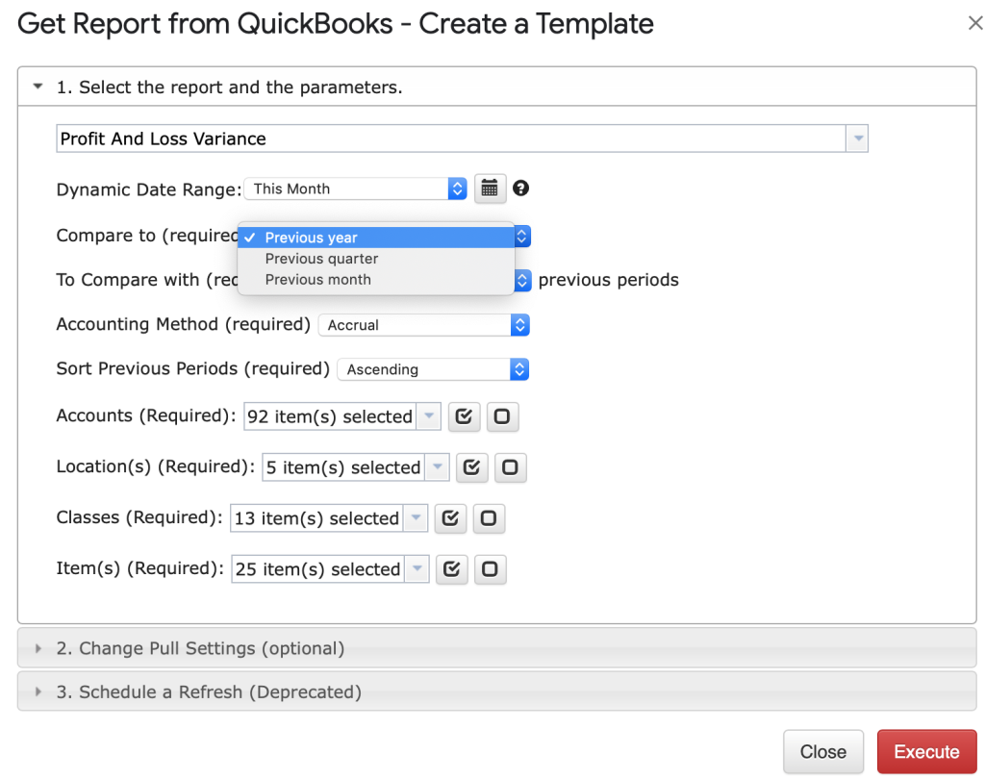Deselect all Locations with empty box icon
The width and height of the screenshot is (985, 779).
point(510,467)
